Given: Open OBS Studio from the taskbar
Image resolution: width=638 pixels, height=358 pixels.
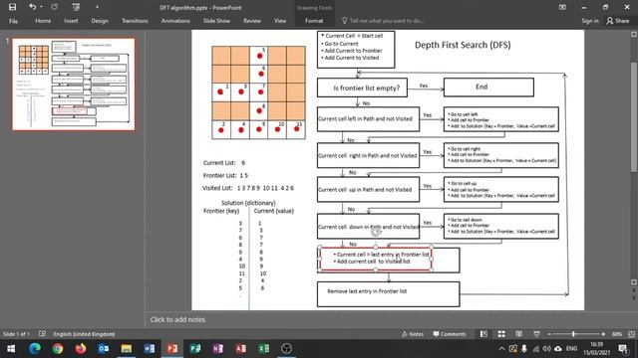Looking at the screenshot, I should [286, 349].
